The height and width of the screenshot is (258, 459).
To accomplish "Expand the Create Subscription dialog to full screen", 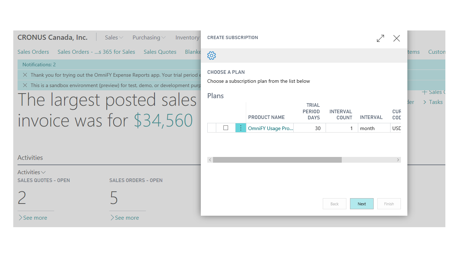I will pos(380,38).
